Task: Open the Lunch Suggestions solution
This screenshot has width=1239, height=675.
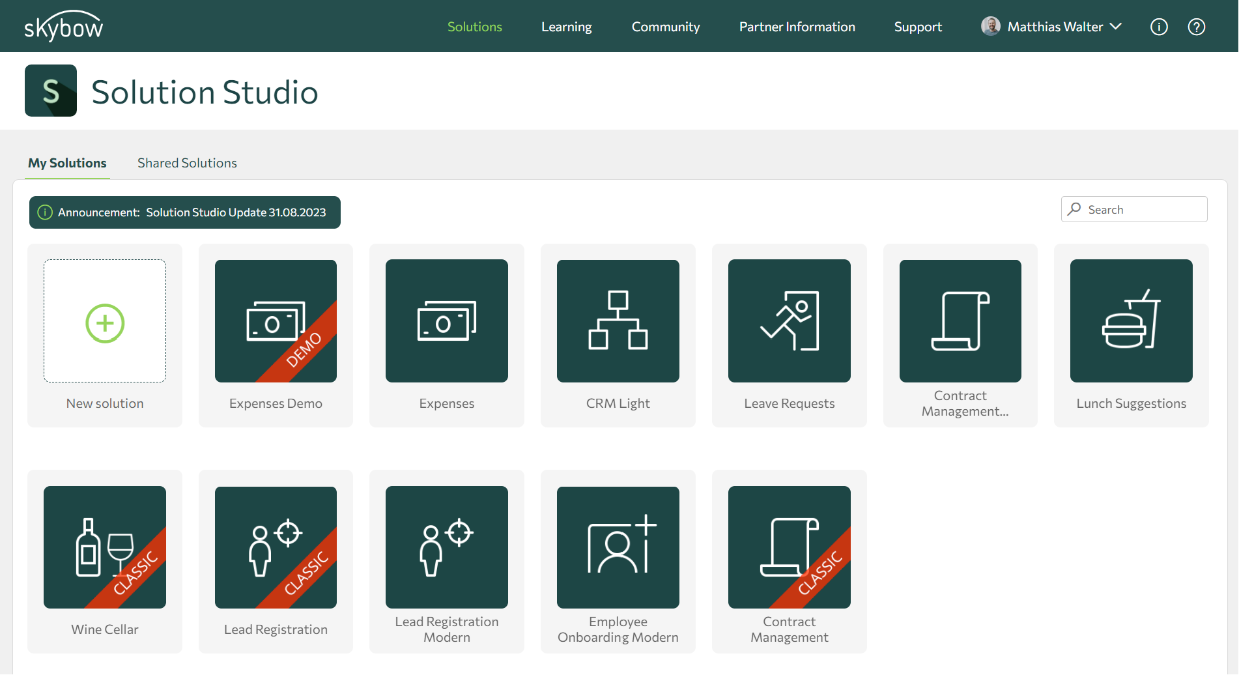Action: pyautogui.click(x=1131, y=321)
